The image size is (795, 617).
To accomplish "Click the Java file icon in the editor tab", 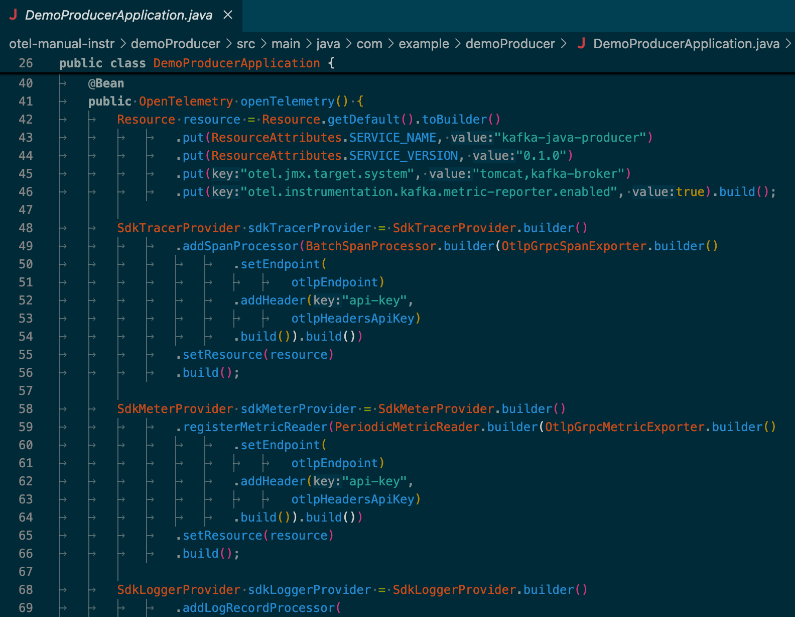I will click(x=14, y=15).
